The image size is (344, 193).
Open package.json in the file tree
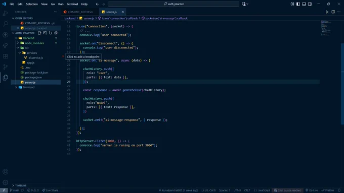click(33, 78)
